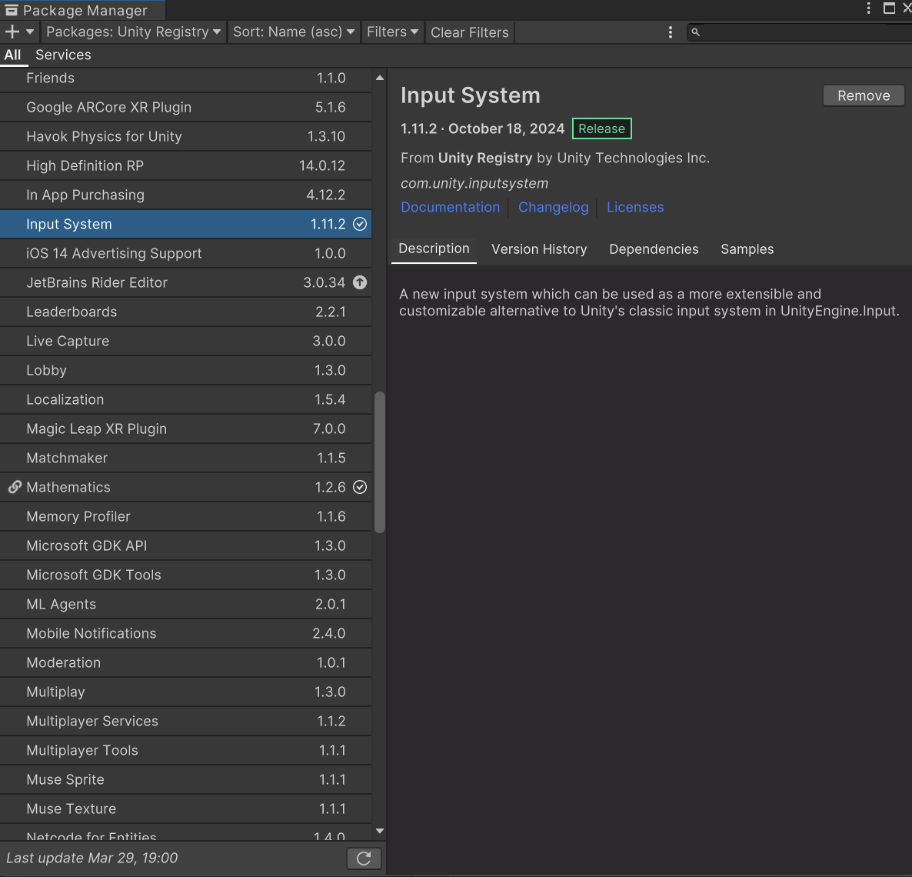Switch to the Services tab

click(63, 55)
